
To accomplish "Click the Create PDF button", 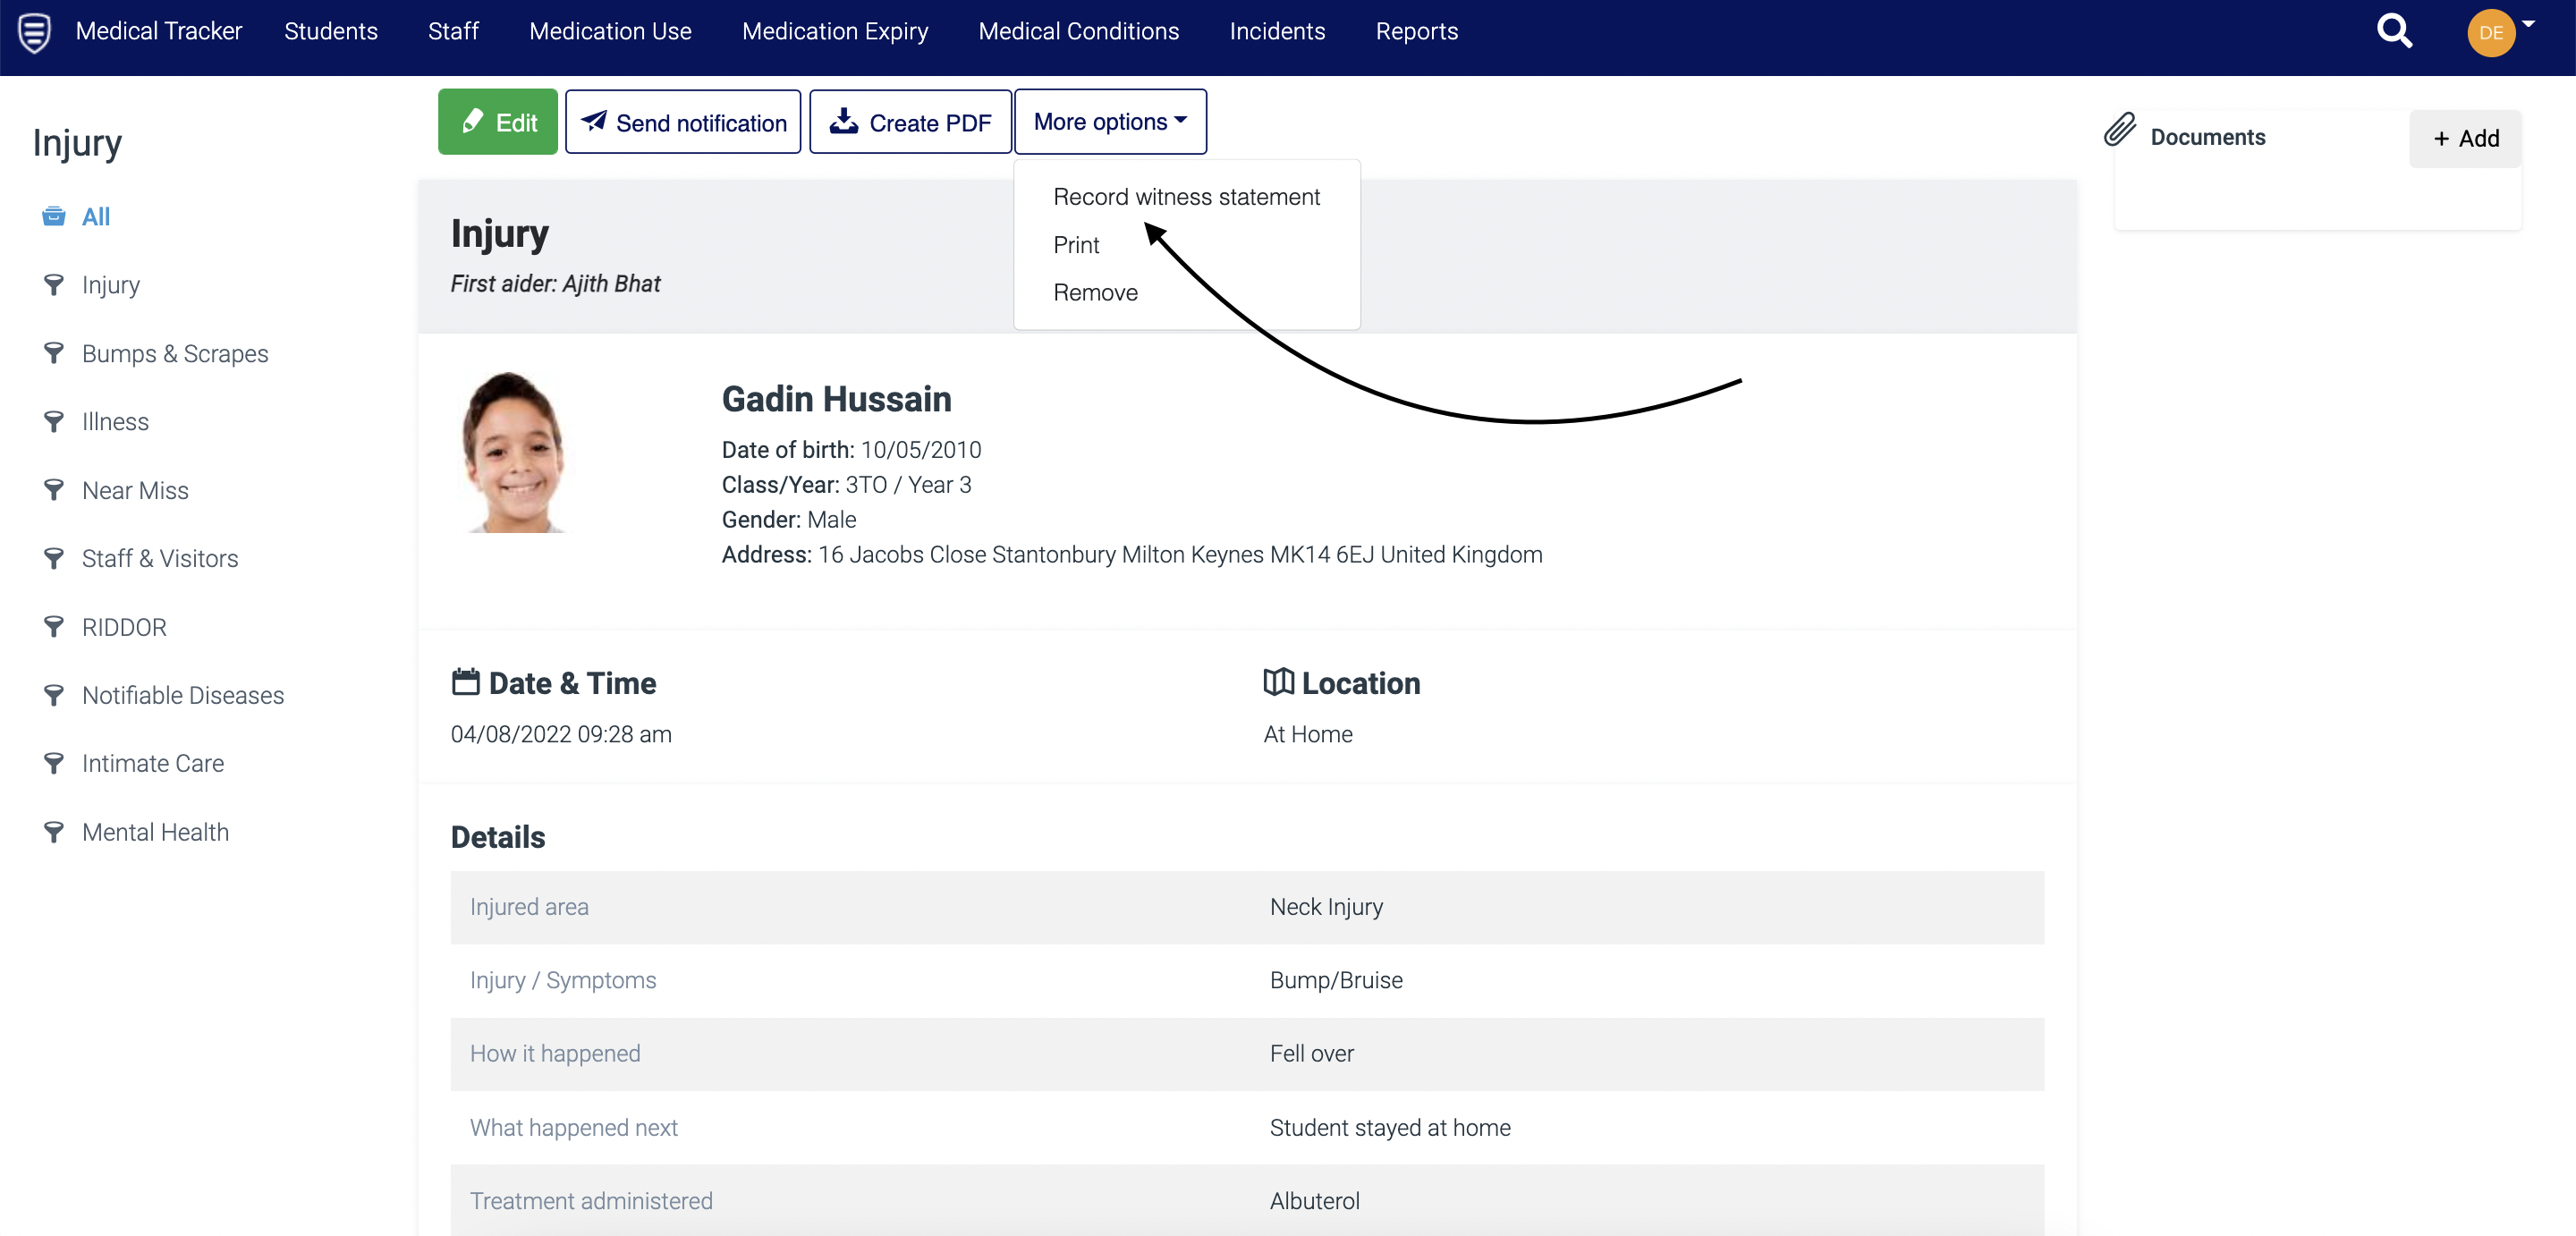I will pos(909,120).
